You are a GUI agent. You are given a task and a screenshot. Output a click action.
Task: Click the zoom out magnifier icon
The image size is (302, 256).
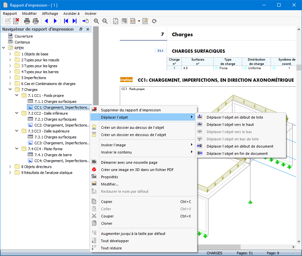(105, 21)
